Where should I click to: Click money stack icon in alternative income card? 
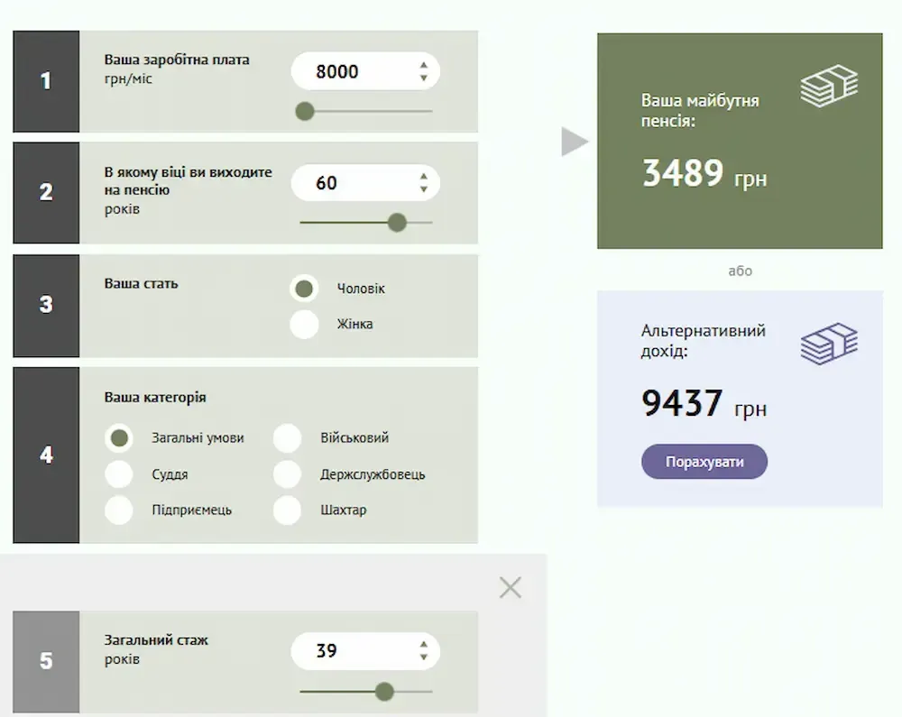(828, 344)
